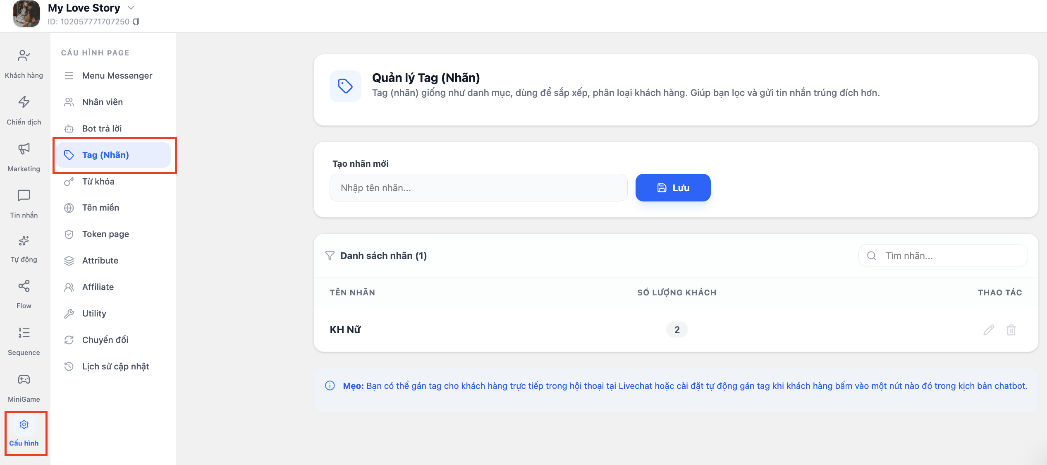Open the Flow share icon
Screen dimensions: 1047x465
coord(24,286)
